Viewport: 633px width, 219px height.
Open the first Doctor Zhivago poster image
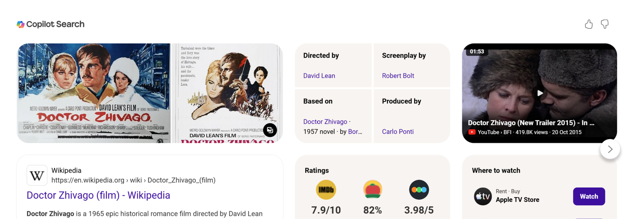tap(94, 93)
